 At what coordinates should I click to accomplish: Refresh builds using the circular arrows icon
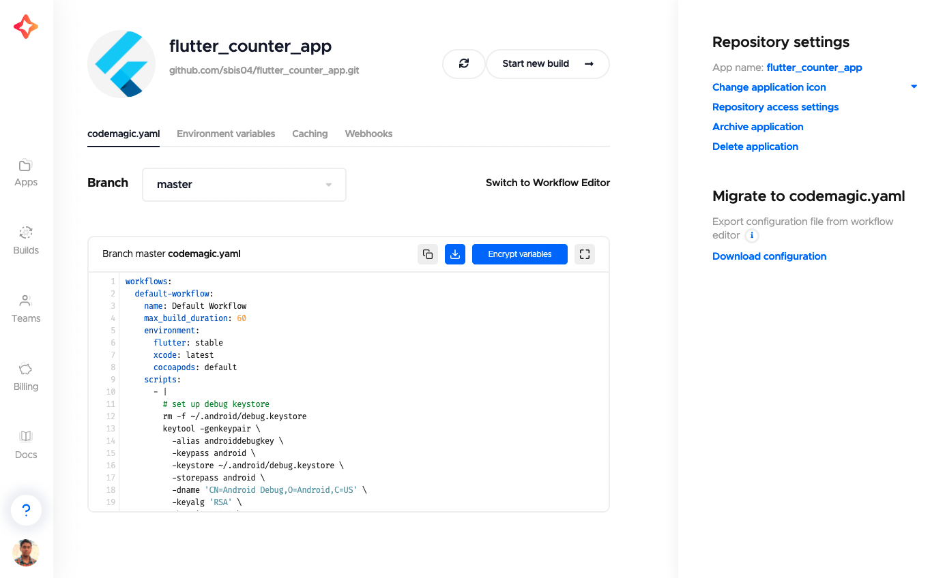(x=464, y=63)
